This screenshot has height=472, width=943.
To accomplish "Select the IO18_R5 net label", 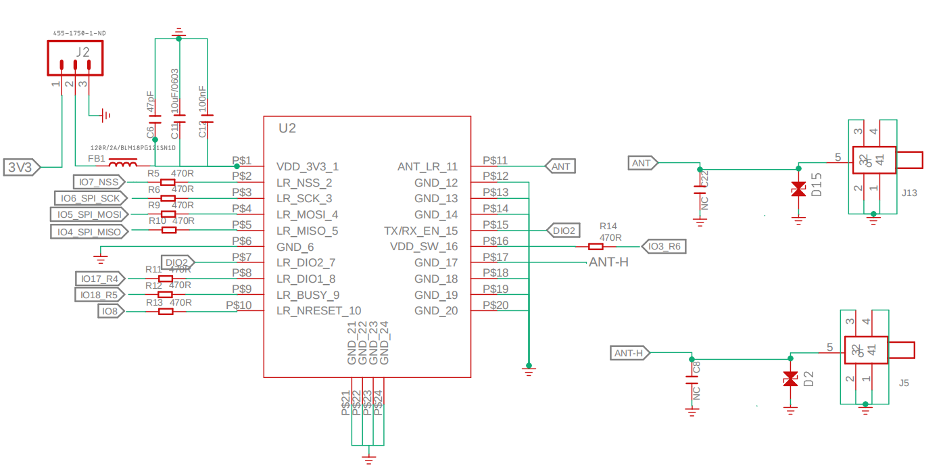I will [99, 295].
